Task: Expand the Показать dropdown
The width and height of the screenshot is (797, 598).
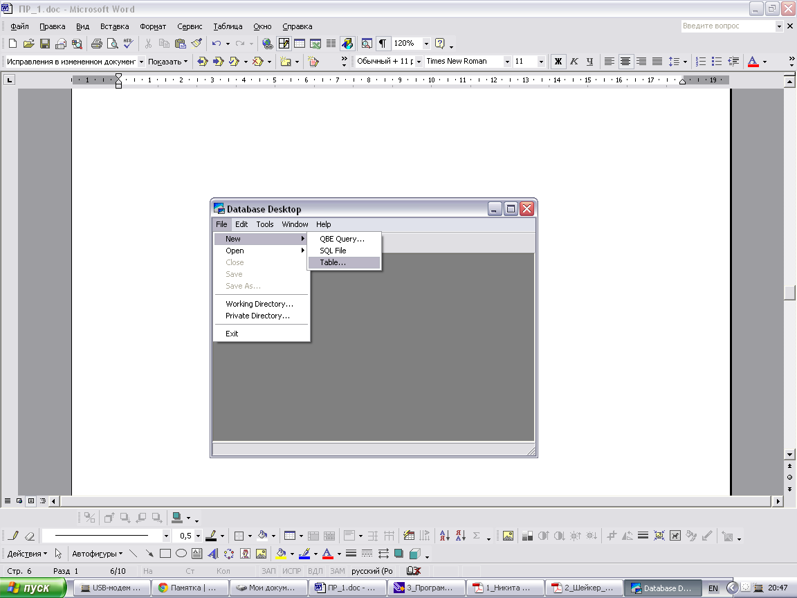Action: [x=167, y=62]
